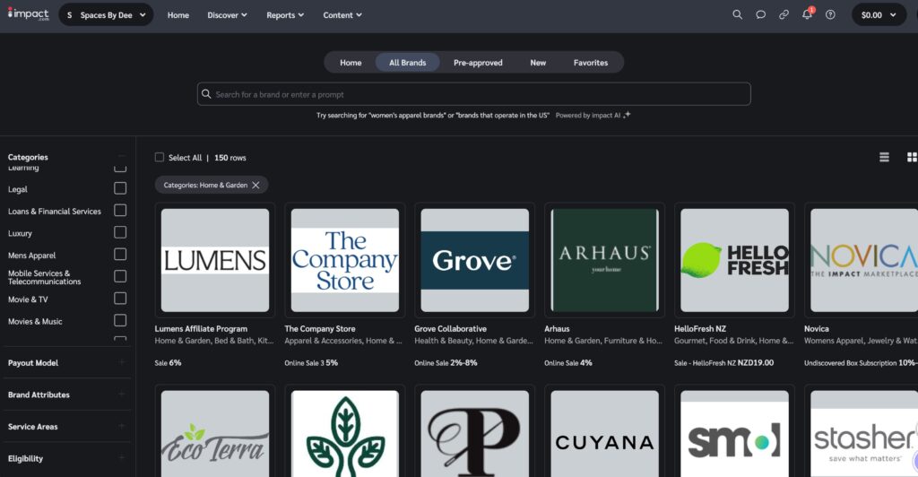The width and height of the screenshot is (918, 477).
Task: Open The Company Store title link
Action: (320, 329)
